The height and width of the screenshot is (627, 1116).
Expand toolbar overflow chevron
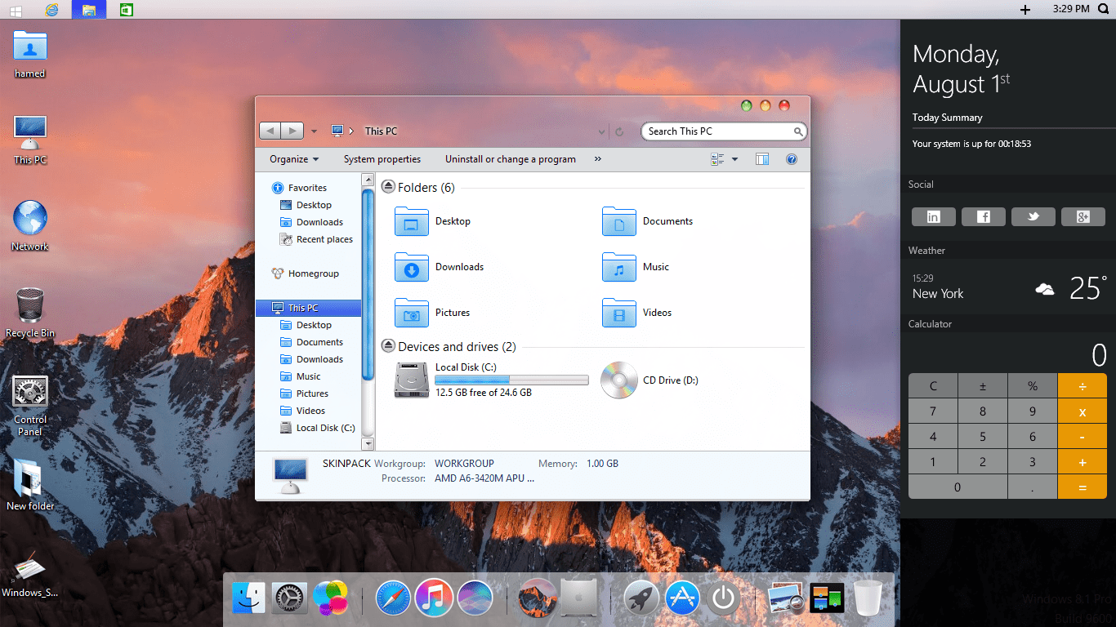point(598,159)
